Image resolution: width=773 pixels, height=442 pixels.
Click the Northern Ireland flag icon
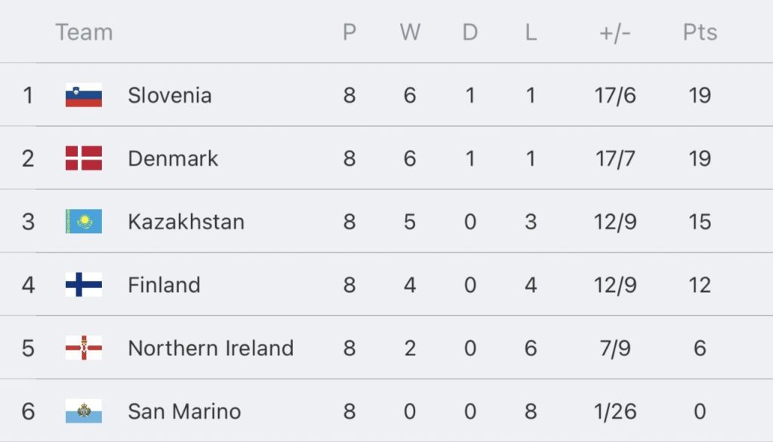point(84,348)
